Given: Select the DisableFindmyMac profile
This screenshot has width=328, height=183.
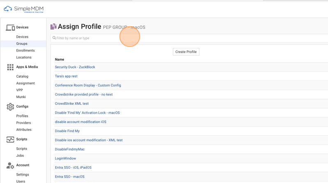Looking at the screenshot, I should click(x=69, y=149).
